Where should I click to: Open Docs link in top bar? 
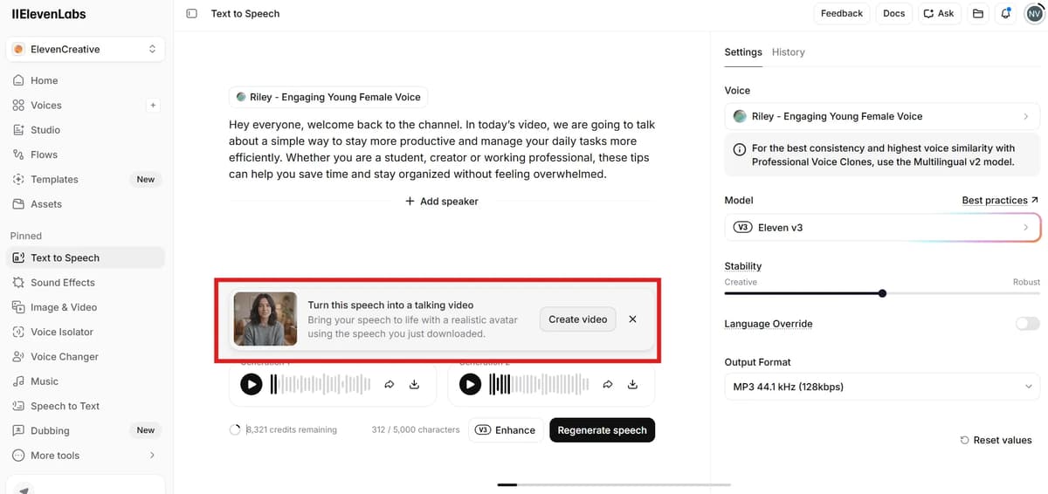click(x=894, y=14)
